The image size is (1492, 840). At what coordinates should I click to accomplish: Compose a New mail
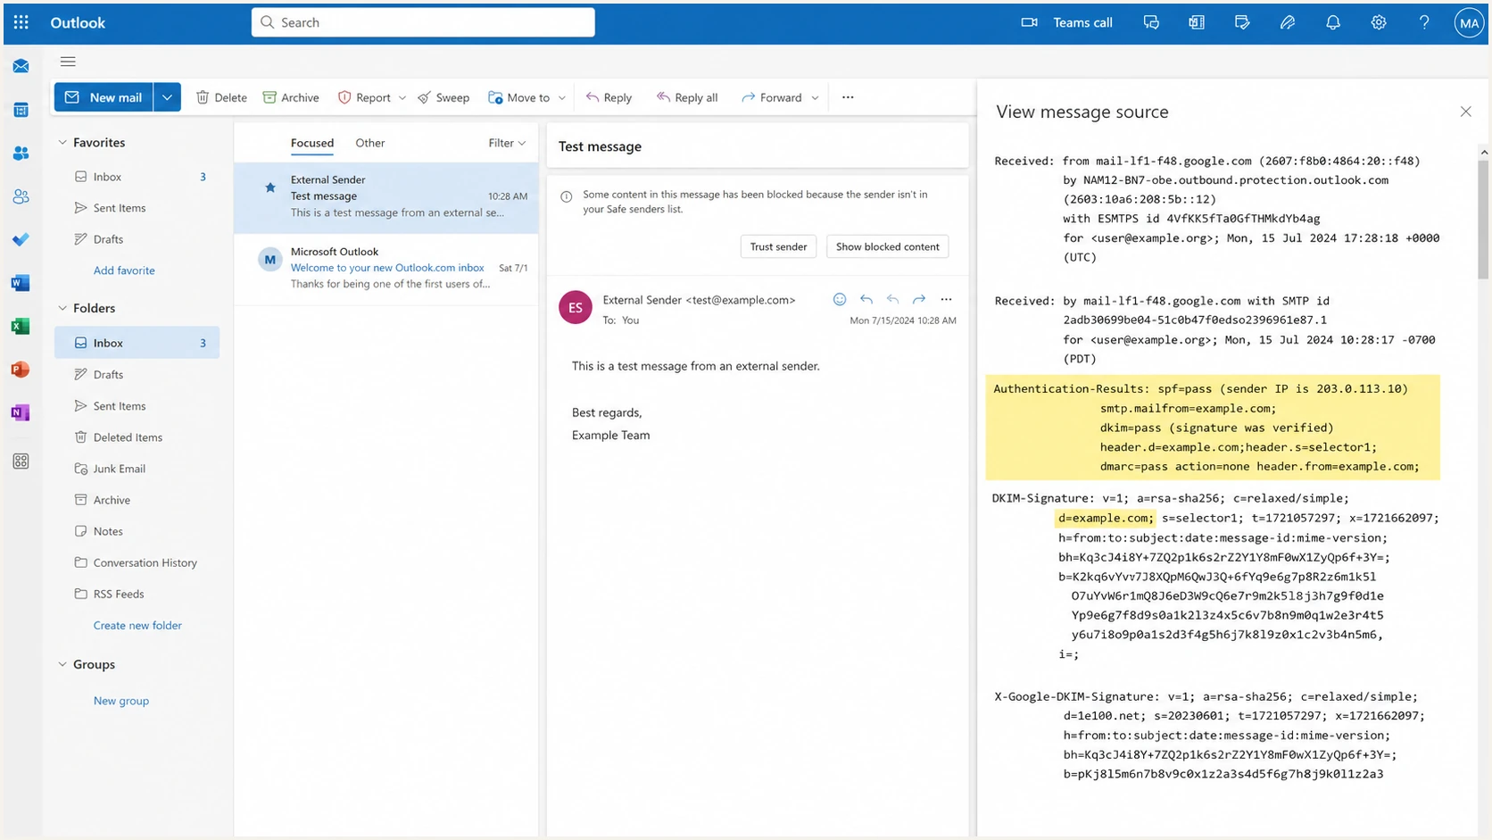[104, 97]
